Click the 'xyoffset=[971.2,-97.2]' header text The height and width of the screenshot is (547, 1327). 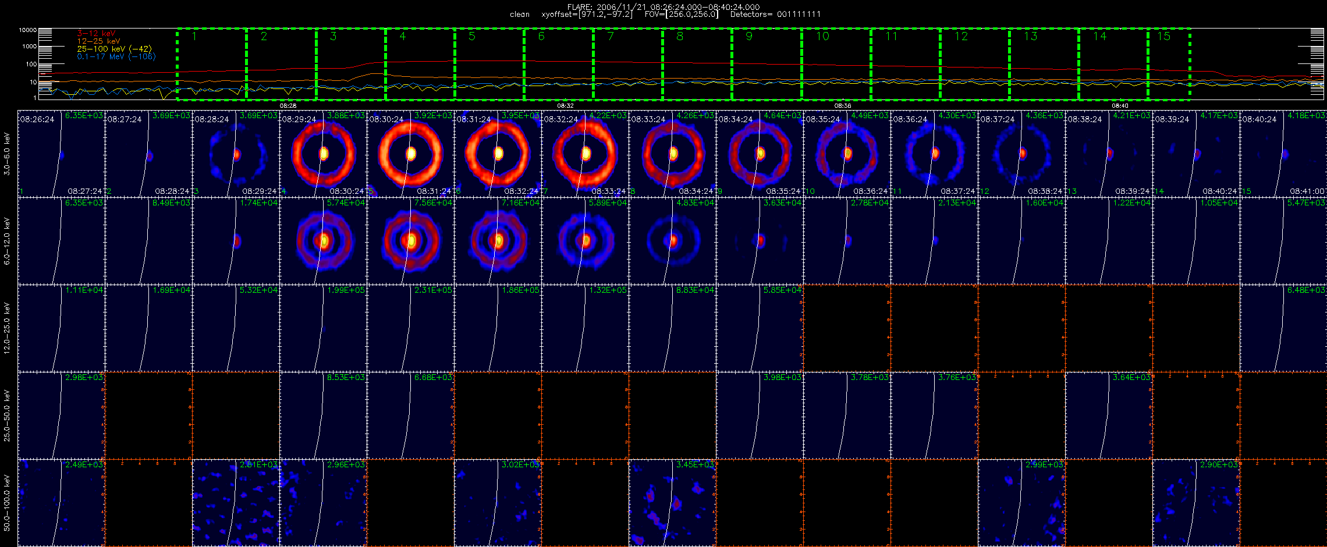(x=587, y=15)
